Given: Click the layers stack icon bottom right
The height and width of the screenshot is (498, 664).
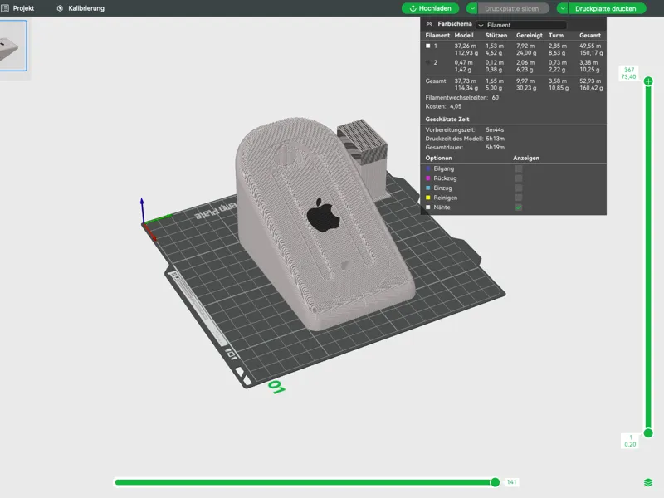Looking at the screenshot, I should 648,482.
